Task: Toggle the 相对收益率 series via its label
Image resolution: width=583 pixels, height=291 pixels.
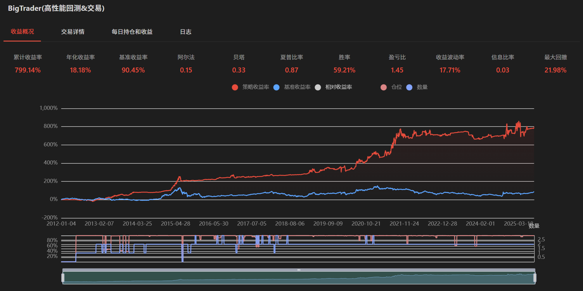Action: (x=339, y=87)
